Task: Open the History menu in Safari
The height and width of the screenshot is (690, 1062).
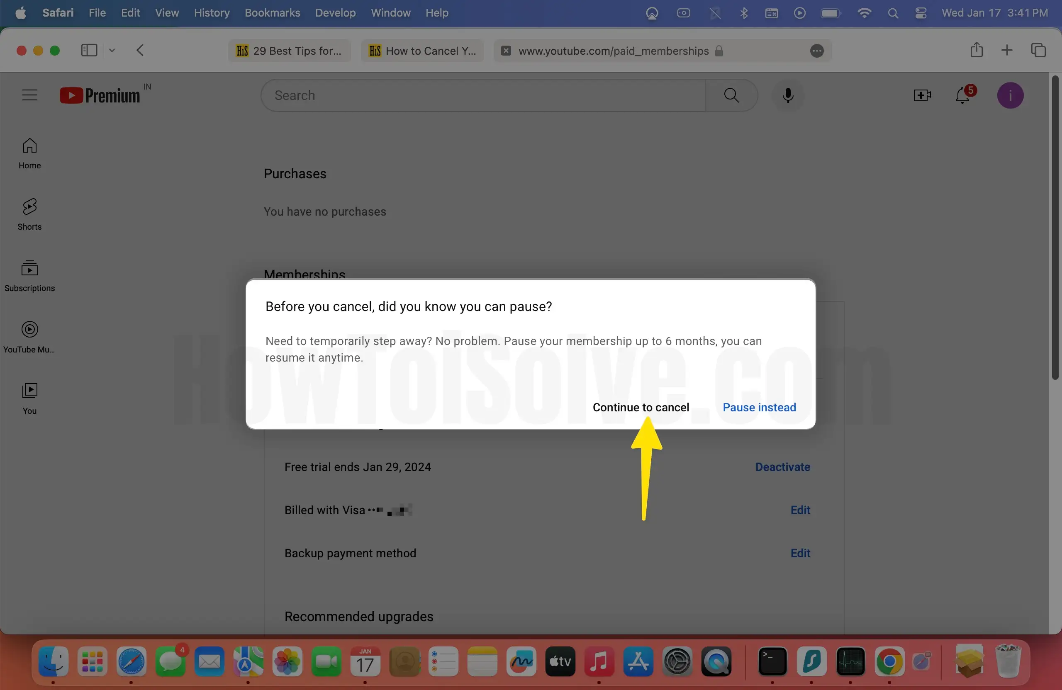Action: pos(211,13)
